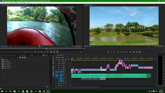Export frame from Source monitor camera icon

tap(57, 52)
